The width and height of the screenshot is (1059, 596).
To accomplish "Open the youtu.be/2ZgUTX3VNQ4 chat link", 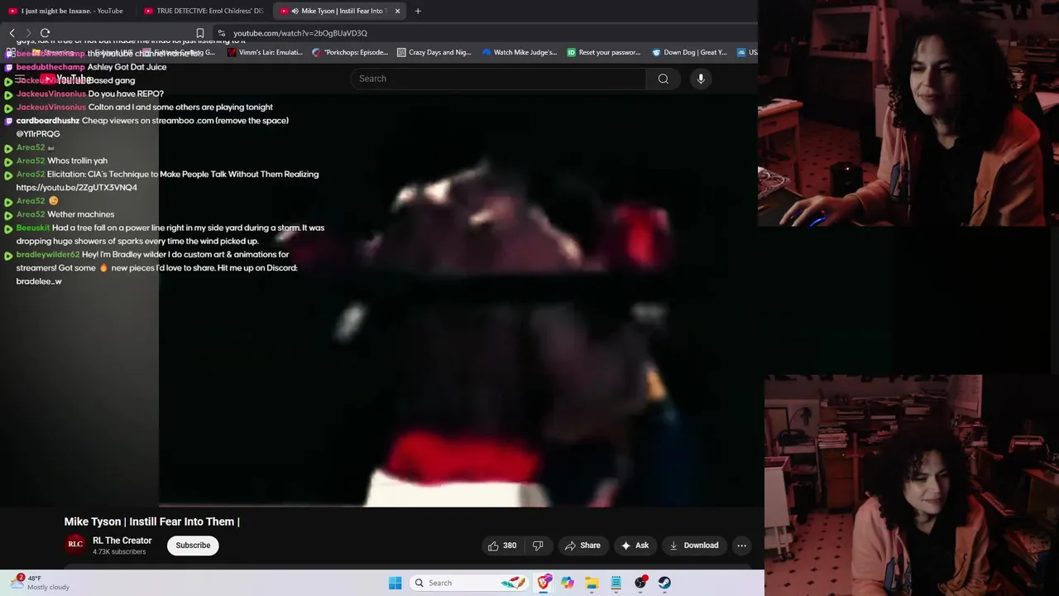I will coord(77,188).
